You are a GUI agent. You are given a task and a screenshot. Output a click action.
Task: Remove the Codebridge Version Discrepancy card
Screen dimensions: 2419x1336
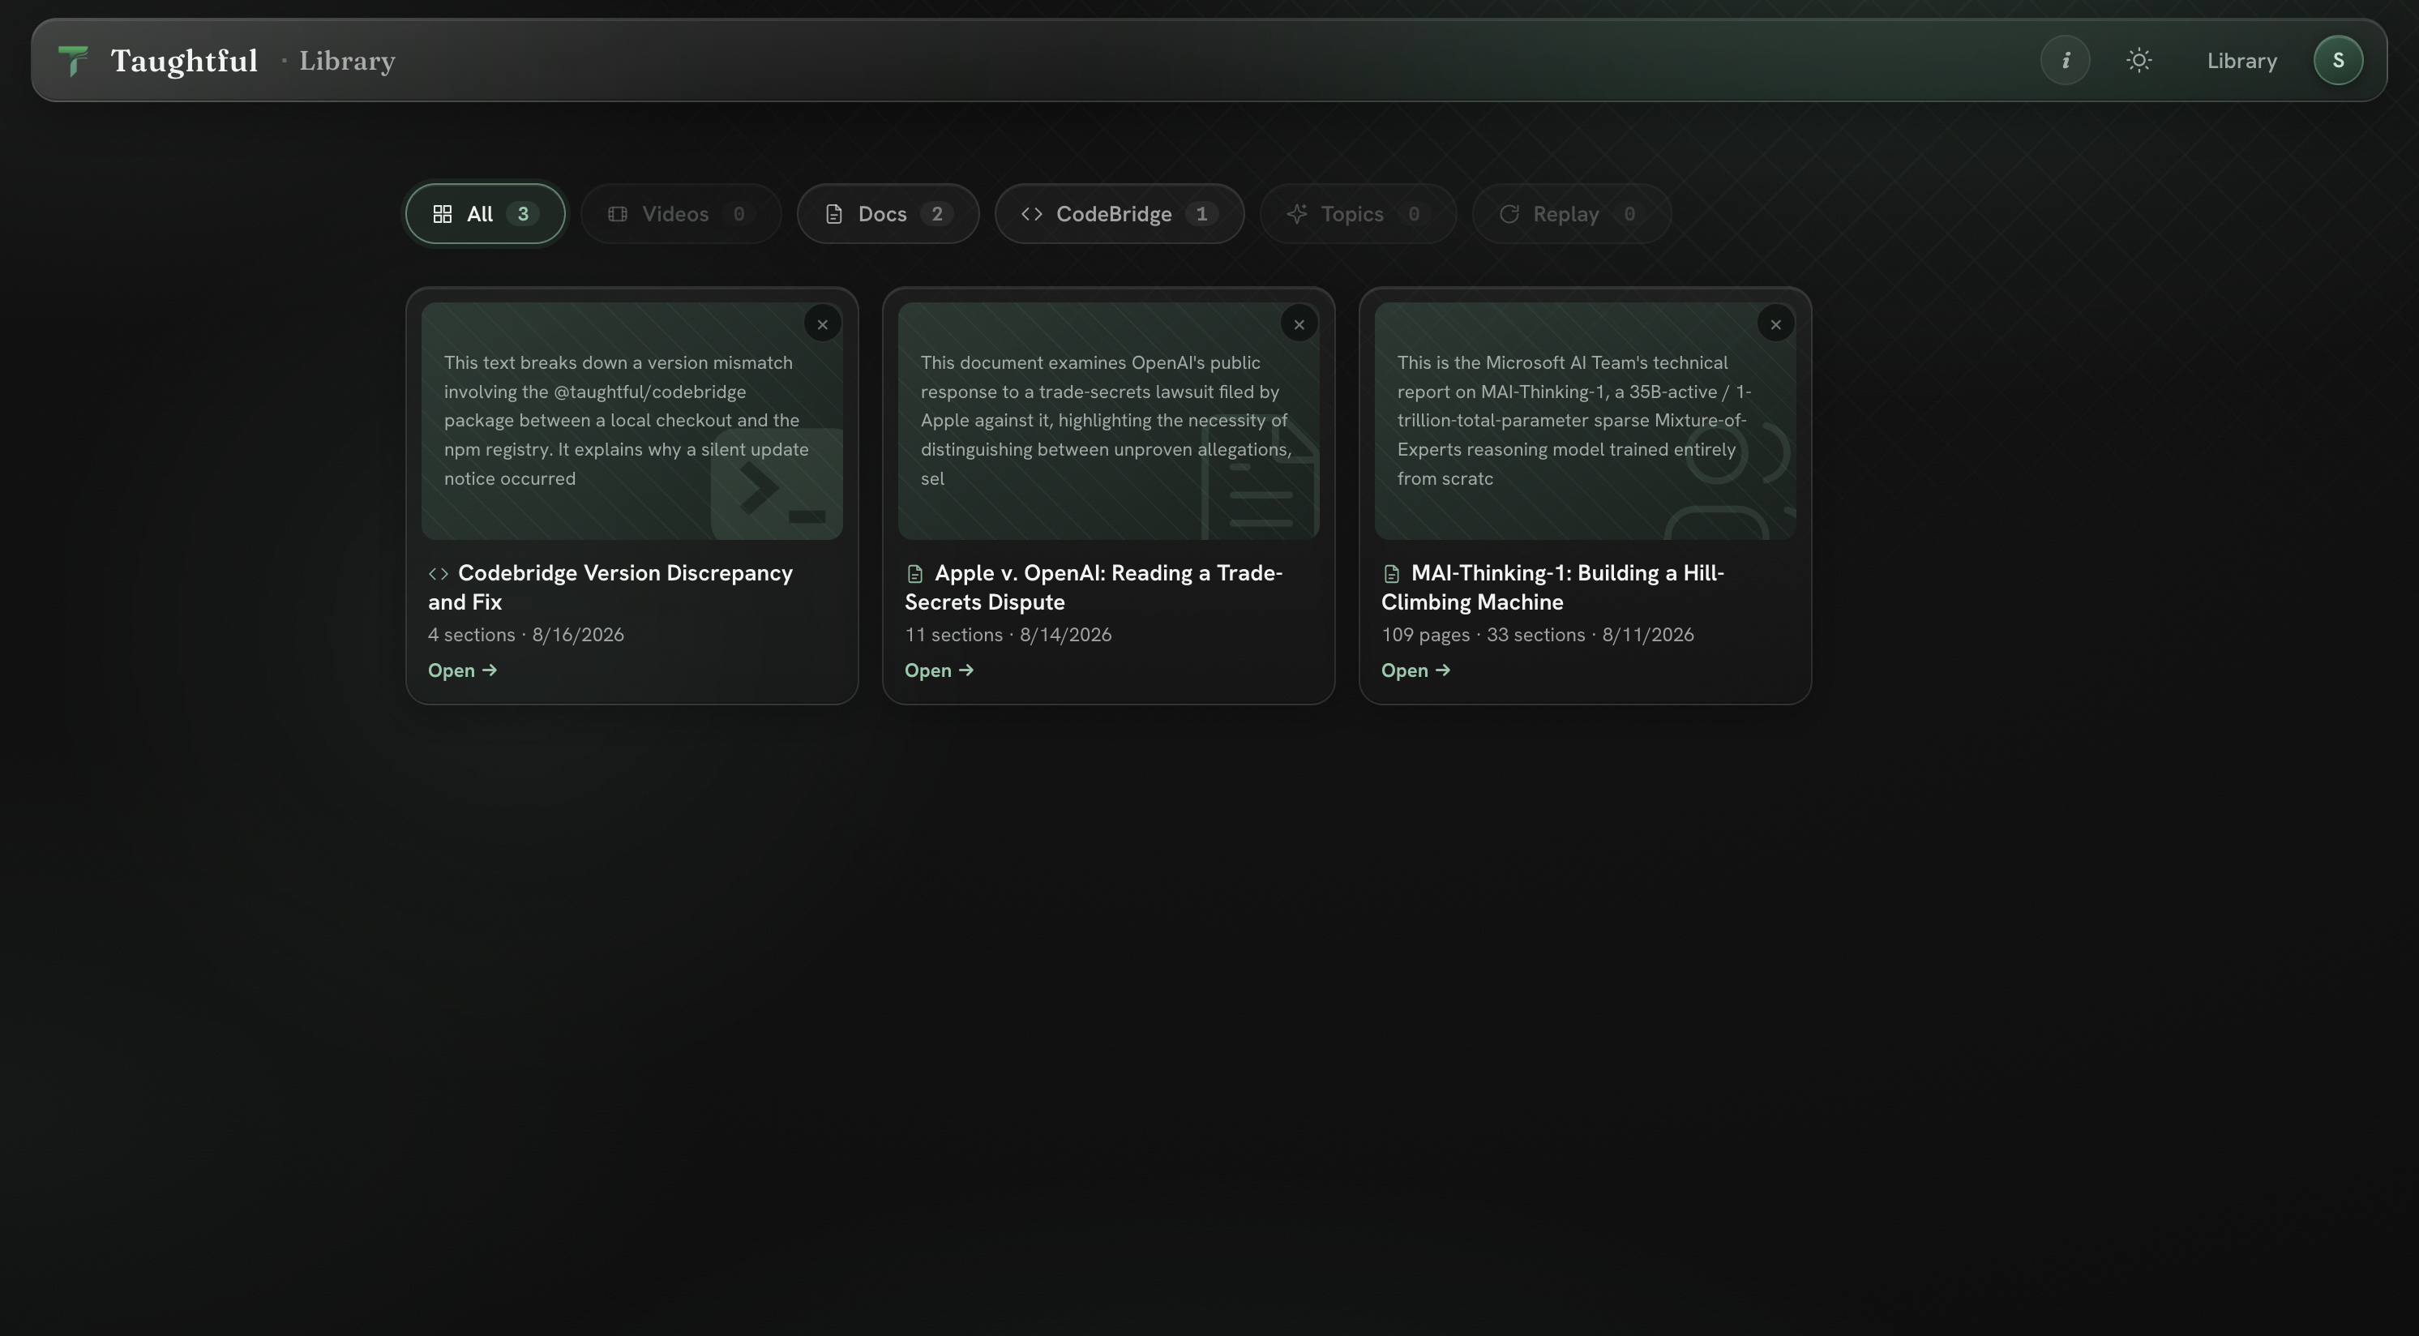click(x=823, y=325)
